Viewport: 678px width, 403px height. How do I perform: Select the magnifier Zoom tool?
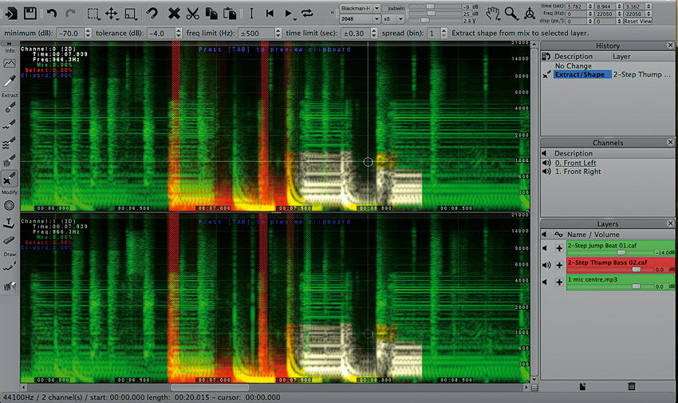coord(511,13)
